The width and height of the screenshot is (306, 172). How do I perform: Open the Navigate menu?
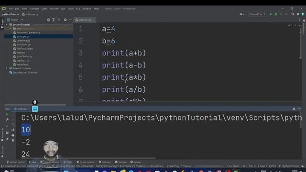pyautogui.click(x=34, y=9)
